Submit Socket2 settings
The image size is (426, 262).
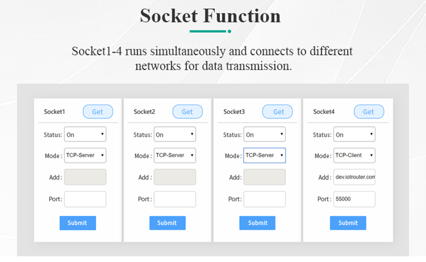click(x=168, y=223)
